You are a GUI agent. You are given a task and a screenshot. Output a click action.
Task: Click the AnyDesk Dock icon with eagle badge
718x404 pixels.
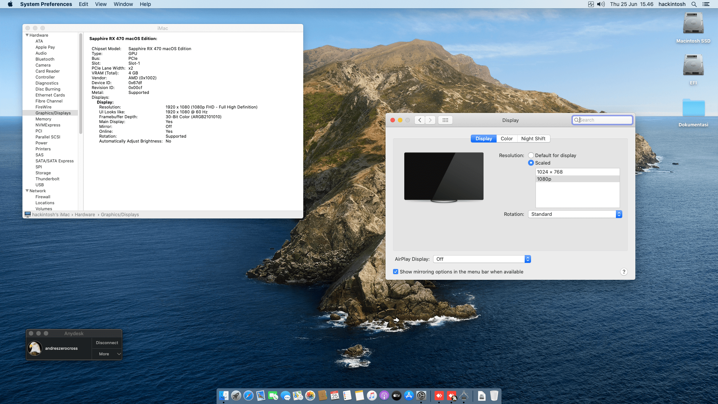click(x=452, y=395)
